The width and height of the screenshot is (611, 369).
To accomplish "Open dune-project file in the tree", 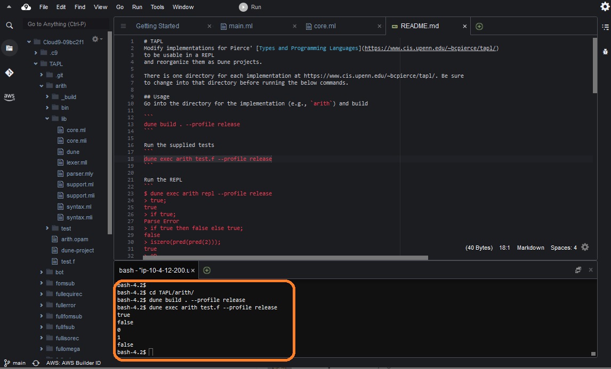I will pos(77,250).
